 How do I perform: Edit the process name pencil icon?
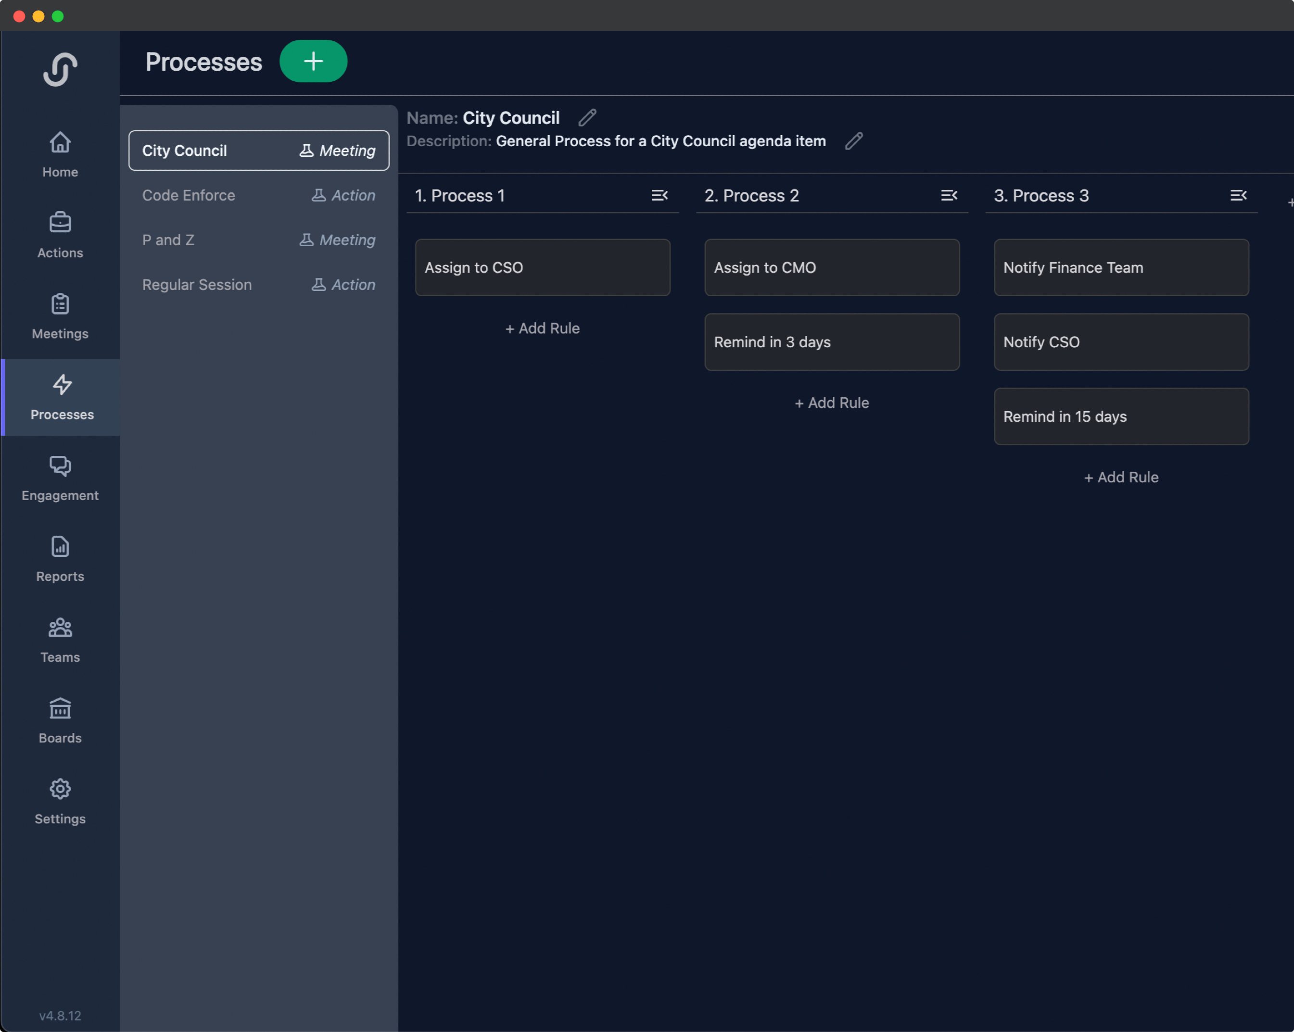point(587,118)
